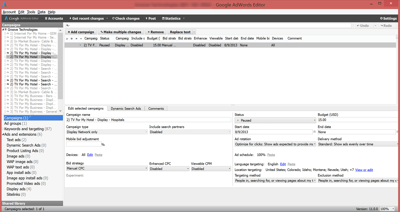Click the Google AdWords Editor logo

22,18
